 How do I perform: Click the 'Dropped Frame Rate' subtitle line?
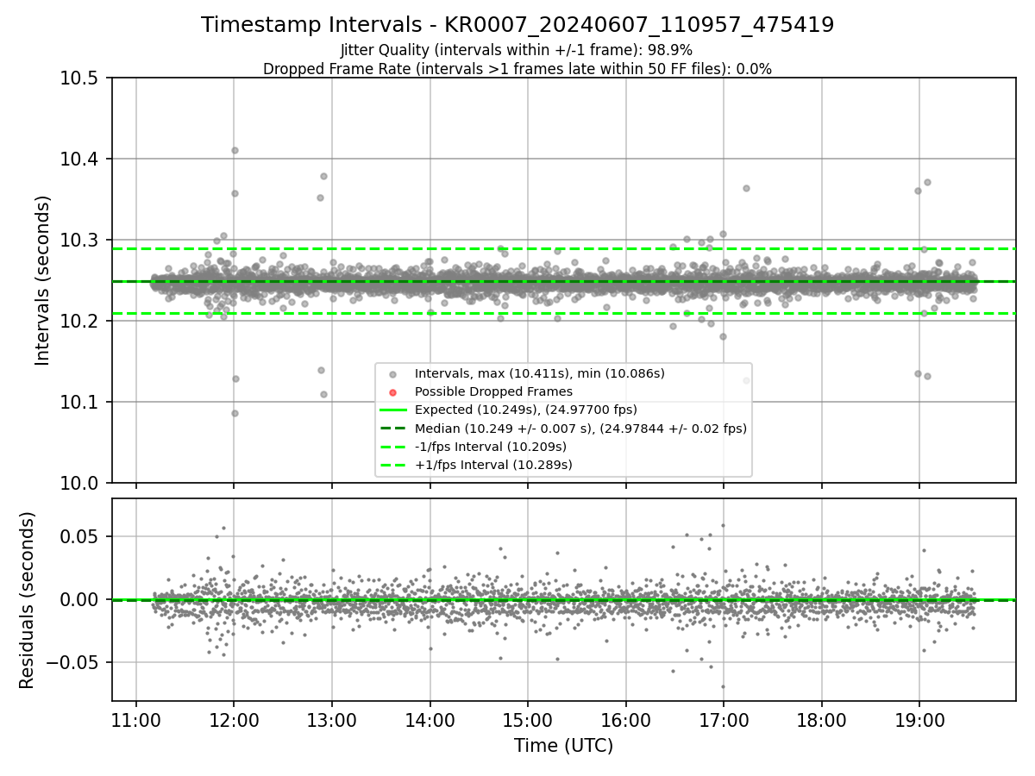coord(517,69)
